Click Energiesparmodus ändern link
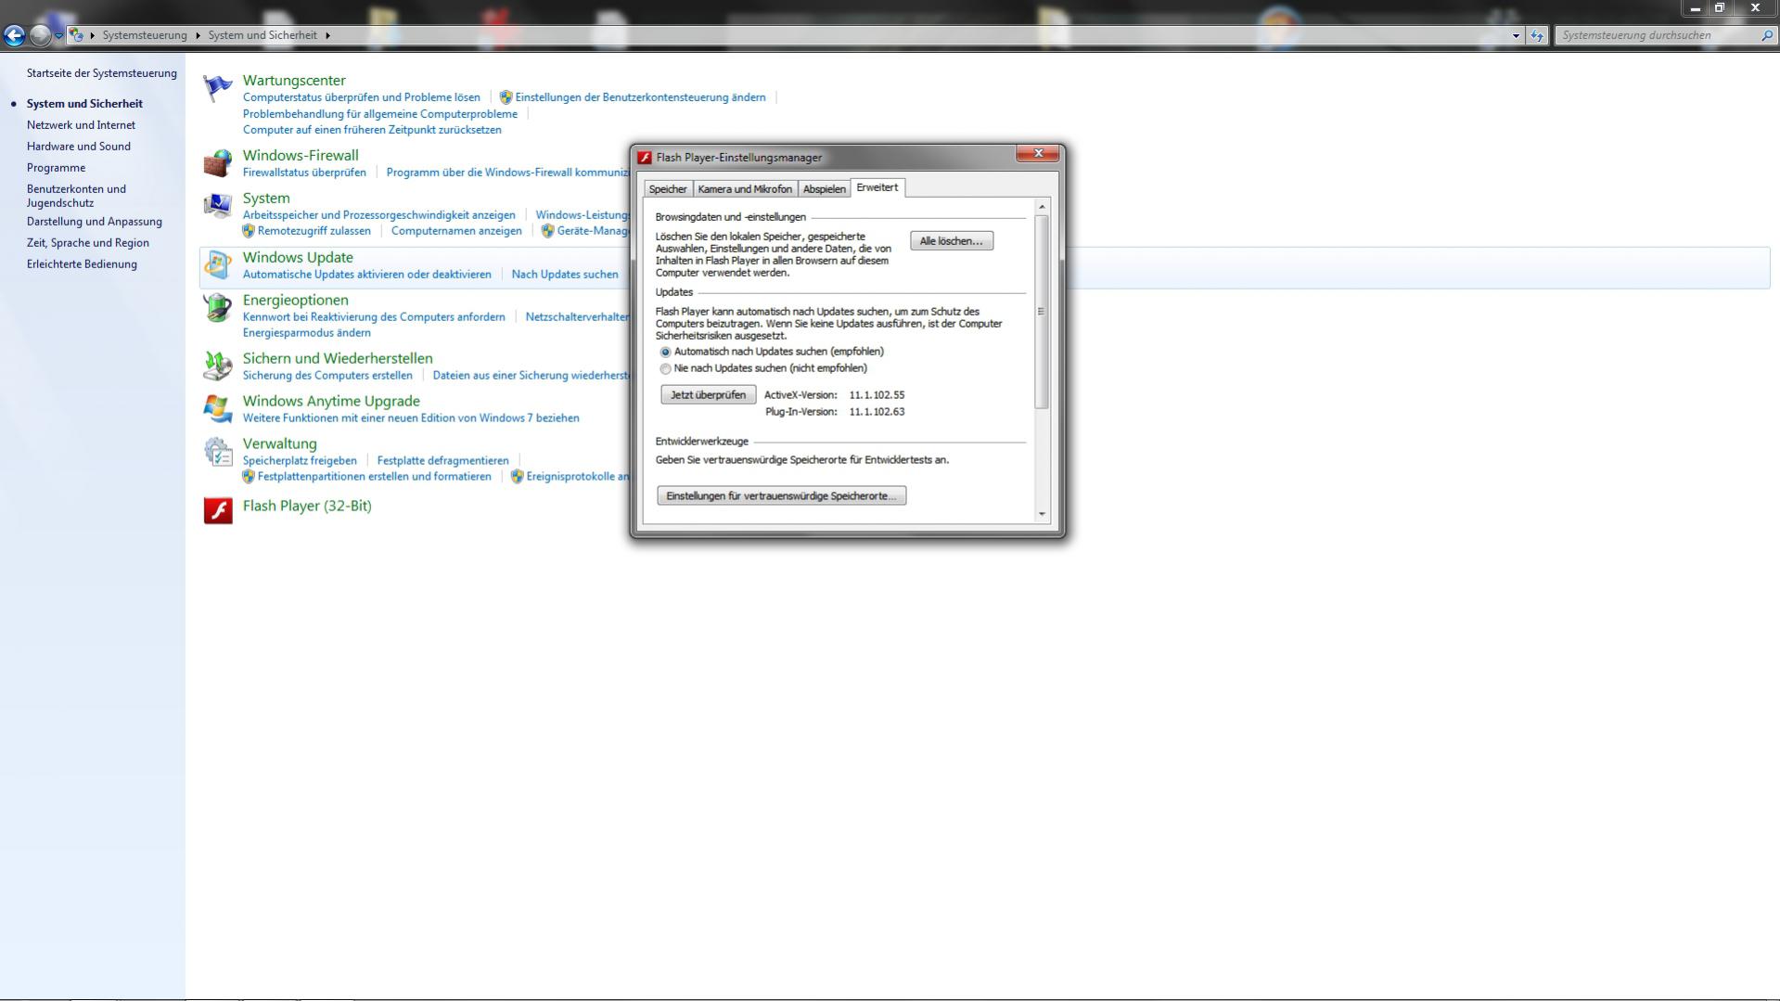Screen dimensions: 1780x1001 307,333
